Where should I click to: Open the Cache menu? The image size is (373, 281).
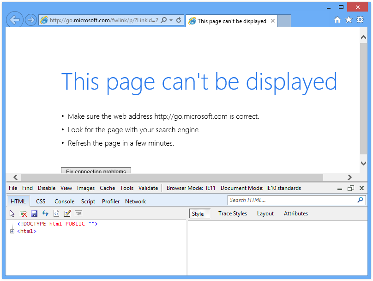[107, 188]
